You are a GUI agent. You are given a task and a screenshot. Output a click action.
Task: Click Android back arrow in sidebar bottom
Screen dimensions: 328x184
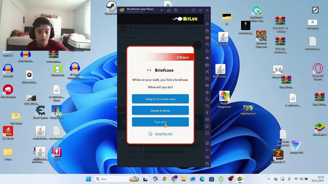[207, 150]
